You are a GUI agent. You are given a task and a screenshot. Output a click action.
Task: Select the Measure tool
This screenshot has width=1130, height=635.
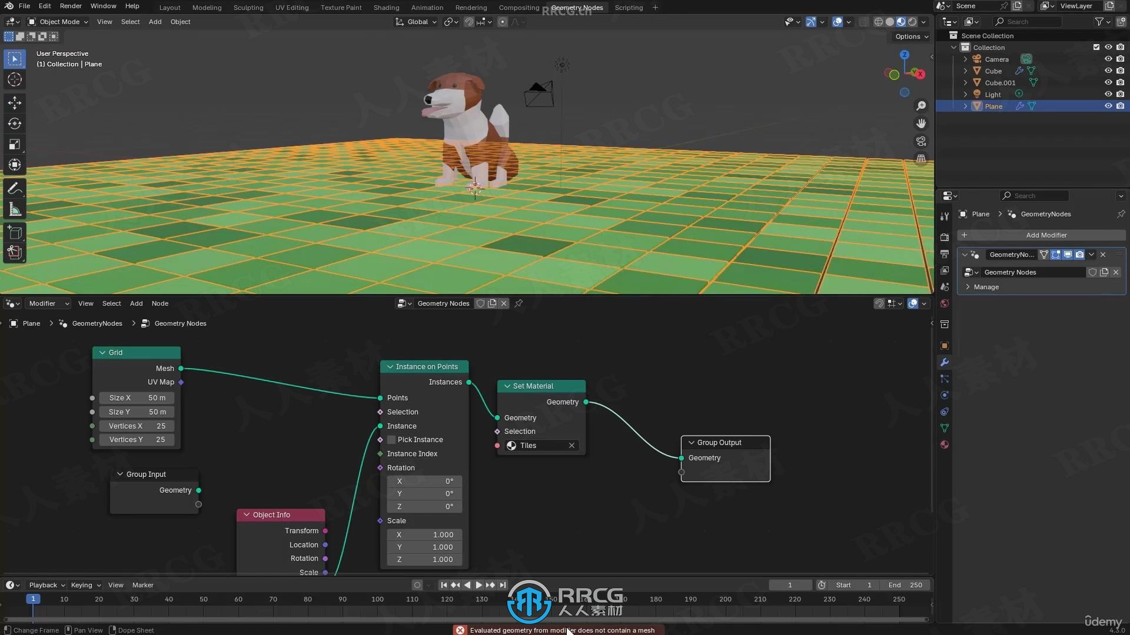coord(15,209)
